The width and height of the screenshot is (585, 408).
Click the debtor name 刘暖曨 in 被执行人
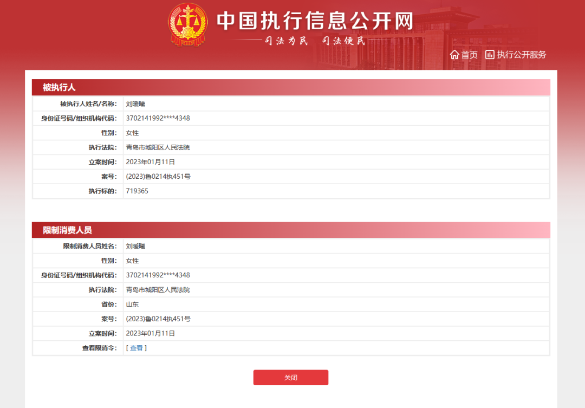(135, 104)
